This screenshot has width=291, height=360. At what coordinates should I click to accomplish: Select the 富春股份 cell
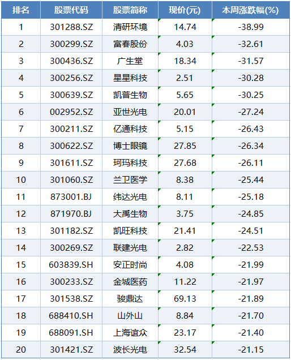(x=130, y=44)
